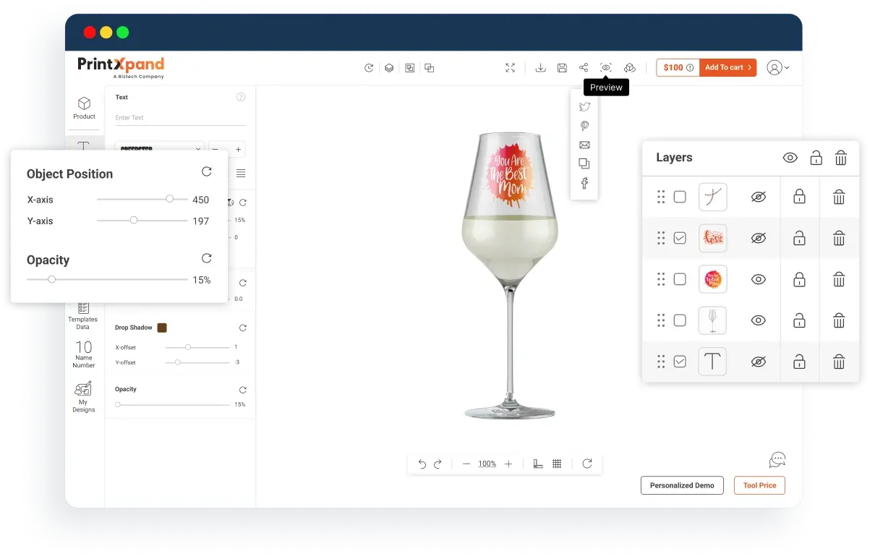Image resolution: width=870 pixels, height=554 pixels.
Task: Hide the Best Mom artwork layer
Action: [758, 279]
